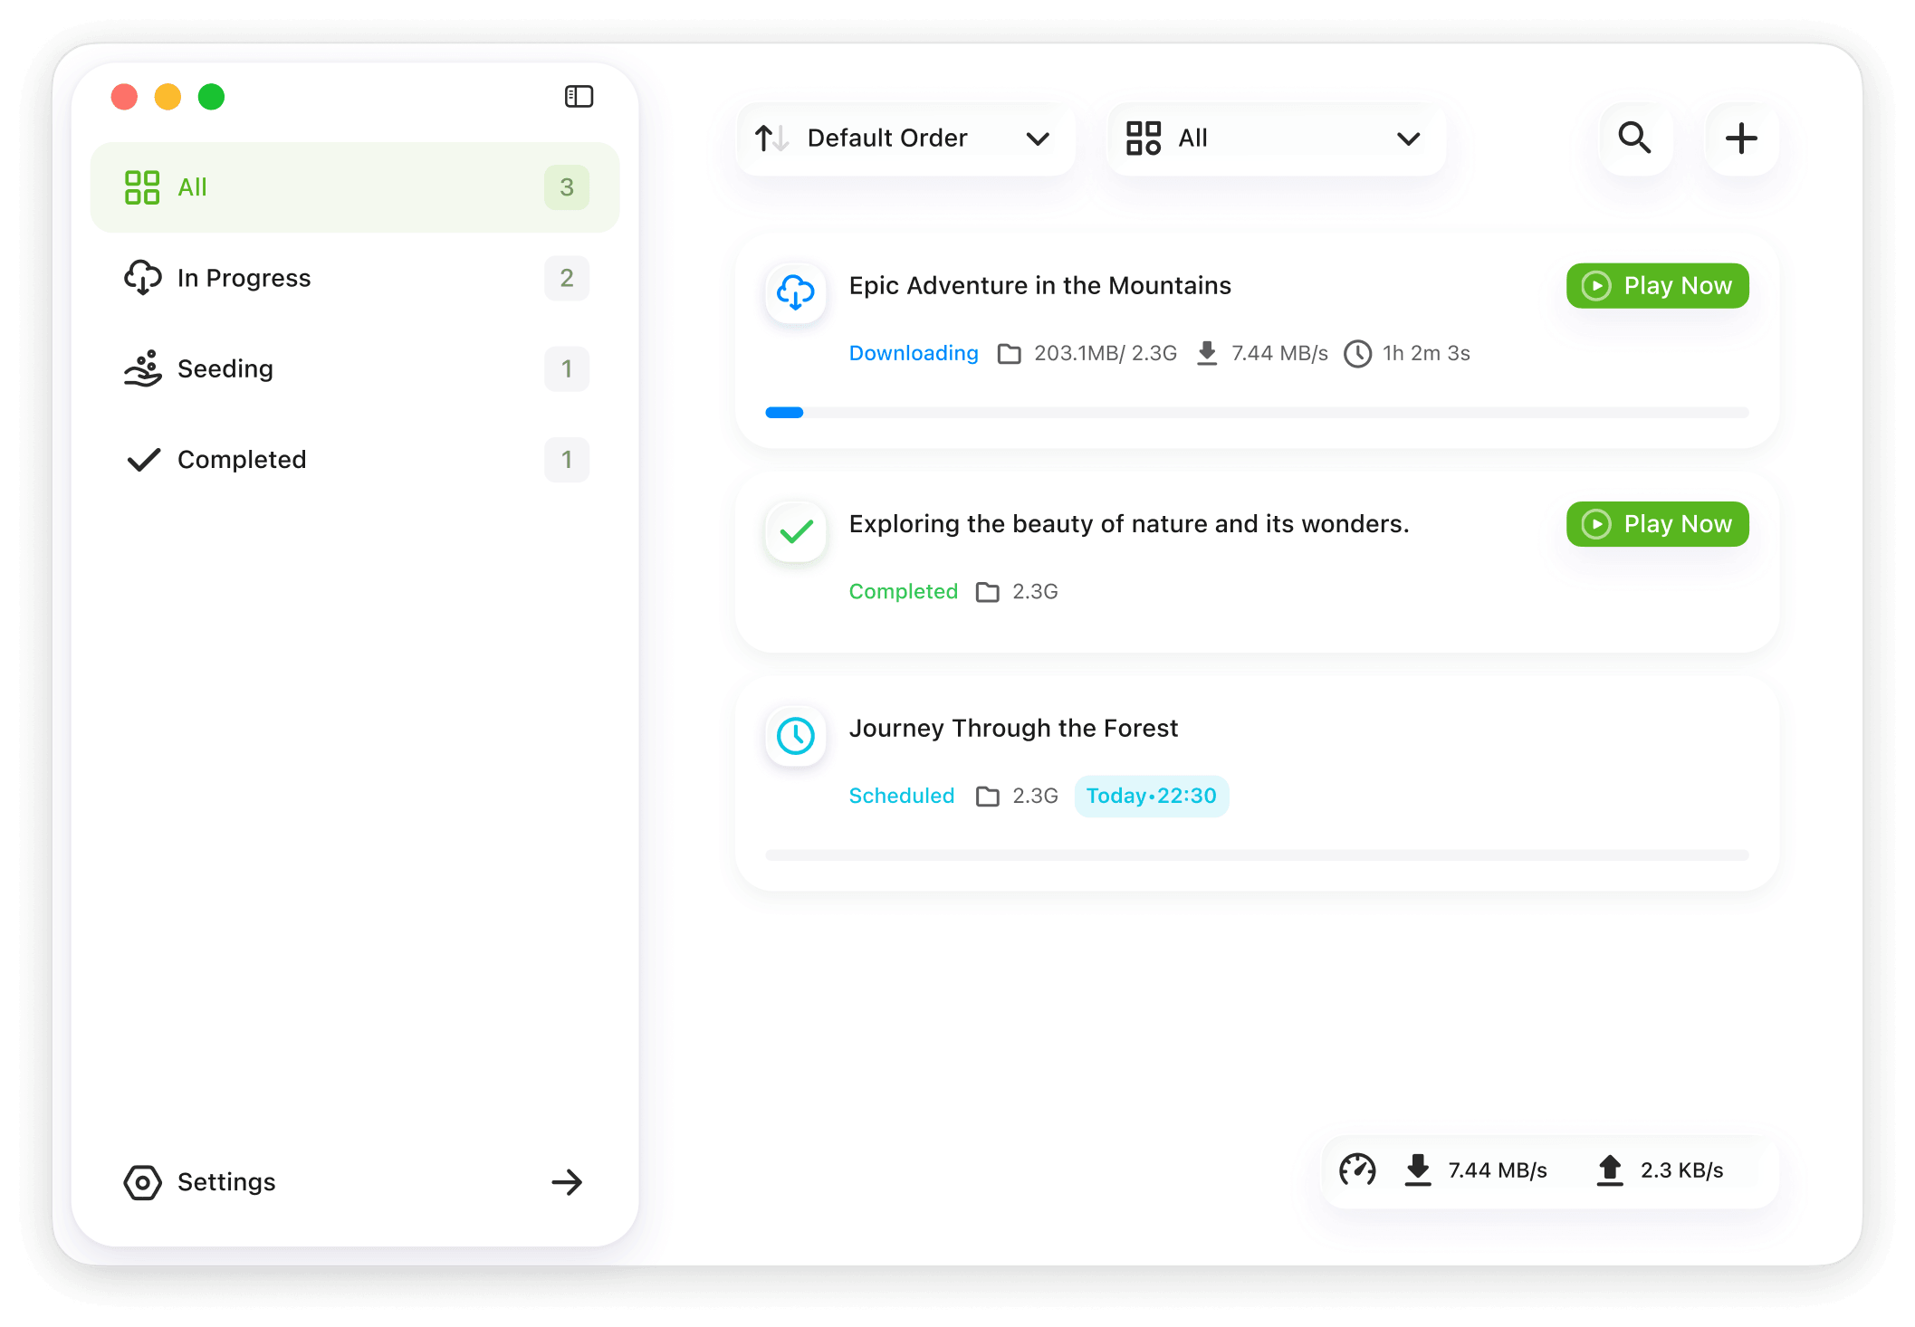Click the folder icon beside 203.1MB/ 2.3G
1915x1327 pixels.
tap(1009, 353)
